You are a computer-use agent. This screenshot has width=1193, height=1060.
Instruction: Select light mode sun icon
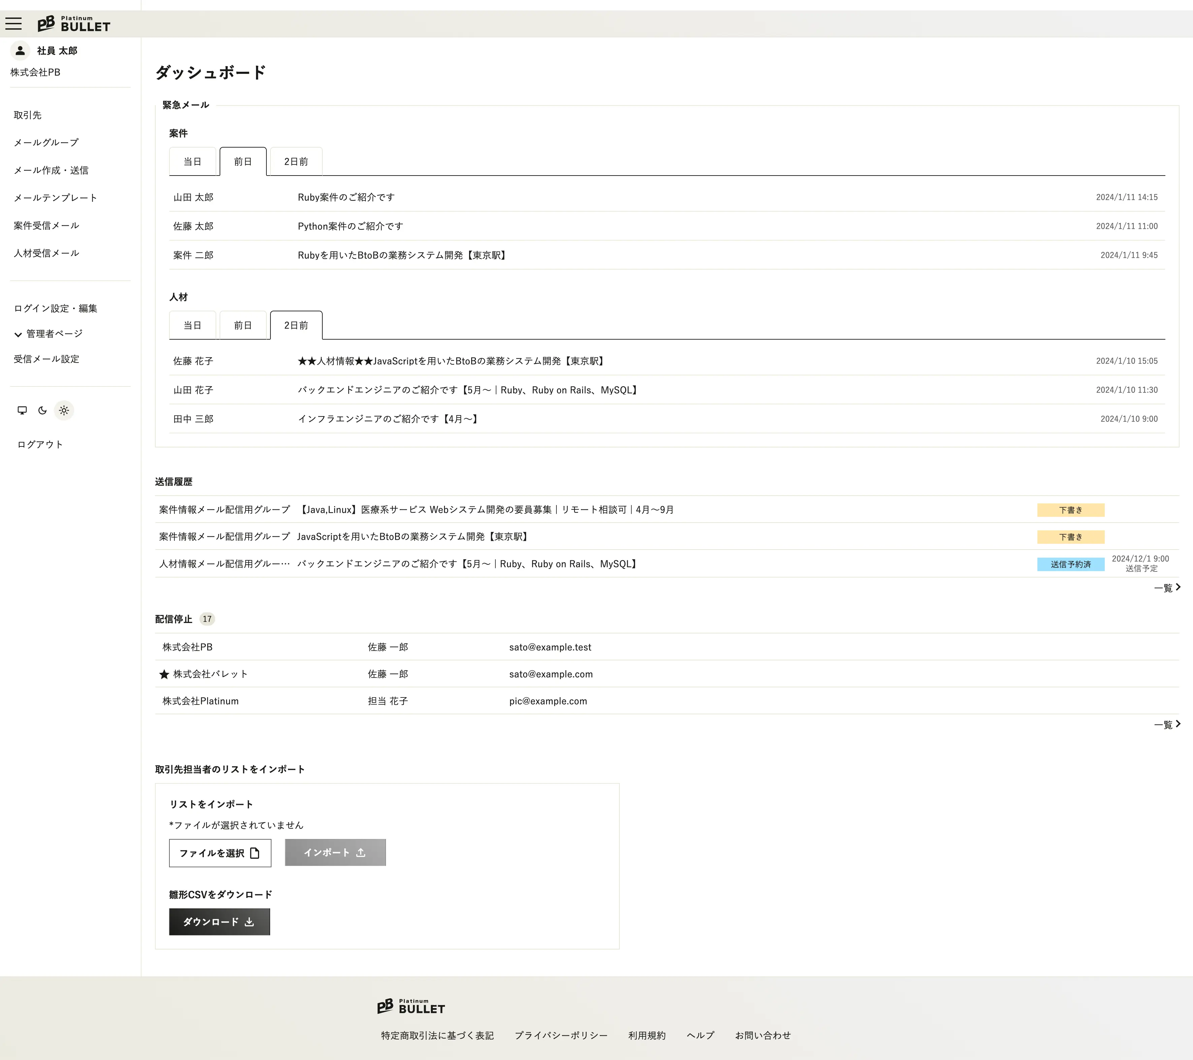pyautogui.click(x=64, y=411)
